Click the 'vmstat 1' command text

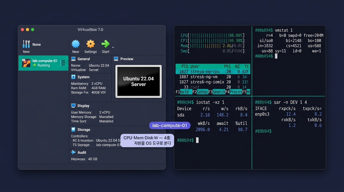tap(283, 30)
